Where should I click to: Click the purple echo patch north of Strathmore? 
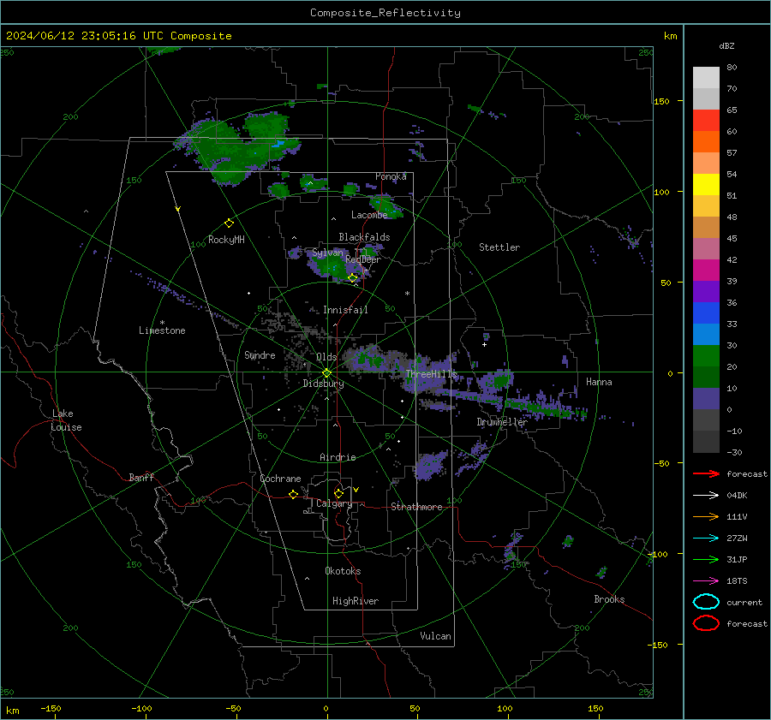(431, 466)
